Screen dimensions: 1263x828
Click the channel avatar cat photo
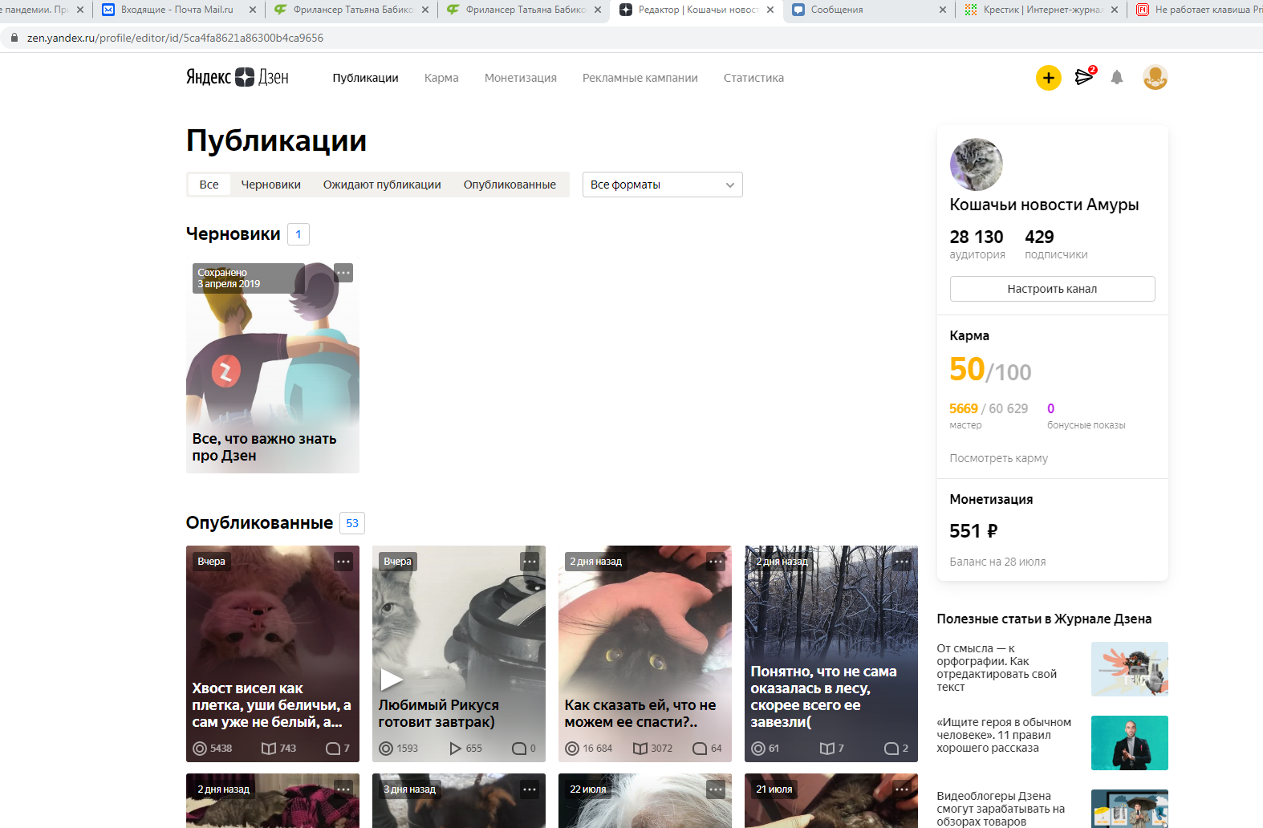tap(976, 164)
